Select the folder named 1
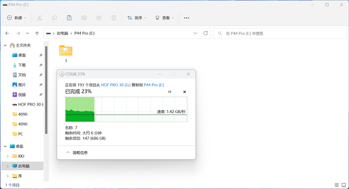This screenshot has height=189, width=349. (x=66, y=54)
